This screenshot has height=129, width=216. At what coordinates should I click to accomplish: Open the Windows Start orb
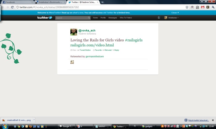click(x=5, y=126)
